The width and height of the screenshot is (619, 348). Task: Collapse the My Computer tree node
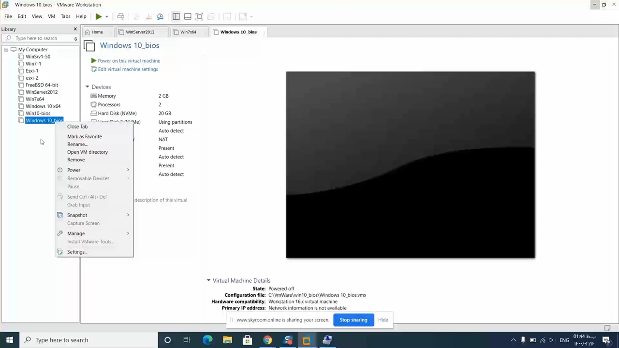[6, 49]
